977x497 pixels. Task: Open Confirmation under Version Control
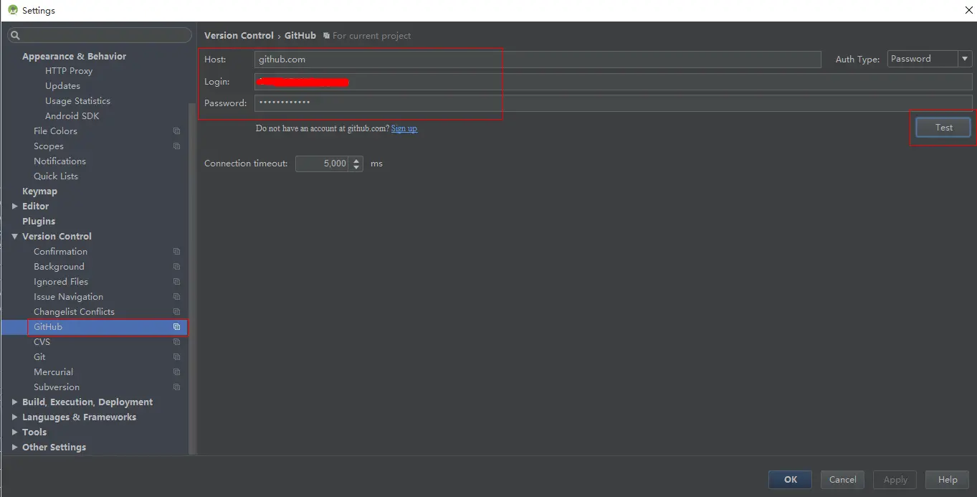pyautogui.click(x=60, y=252)
